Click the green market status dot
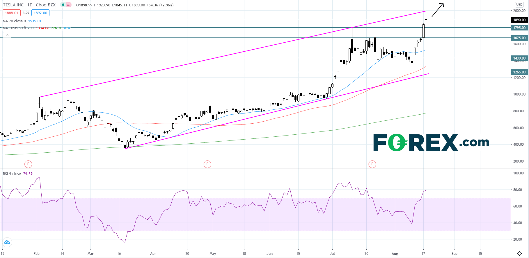Viewport: 529px width, 258px height. (x=63, y=5)
